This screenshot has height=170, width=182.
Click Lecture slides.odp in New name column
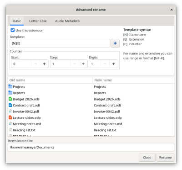tap(108, 118)
